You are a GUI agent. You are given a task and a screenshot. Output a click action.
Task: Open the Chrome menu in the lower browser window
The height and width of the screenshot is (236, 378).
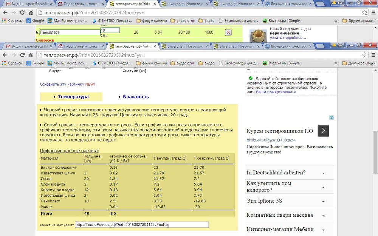(x=373, y=55)
